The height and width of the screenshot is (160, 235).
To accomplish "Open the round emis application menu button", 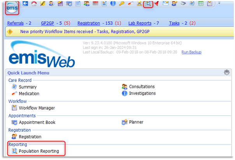I will [12, 7].
